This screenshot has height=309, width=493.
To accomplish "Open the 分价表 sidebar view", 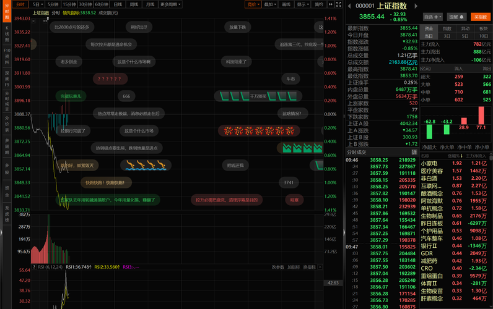I will coord(7,124).
